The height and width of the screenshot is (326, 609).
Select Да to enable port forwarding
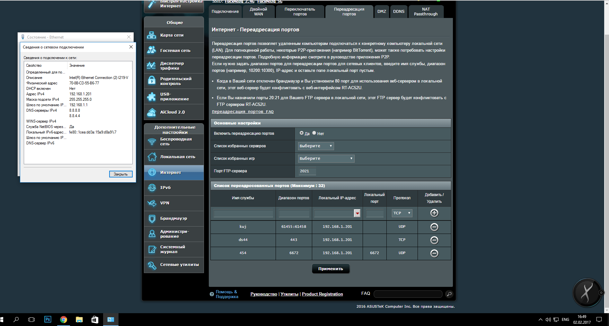click(x=302, y=133)
